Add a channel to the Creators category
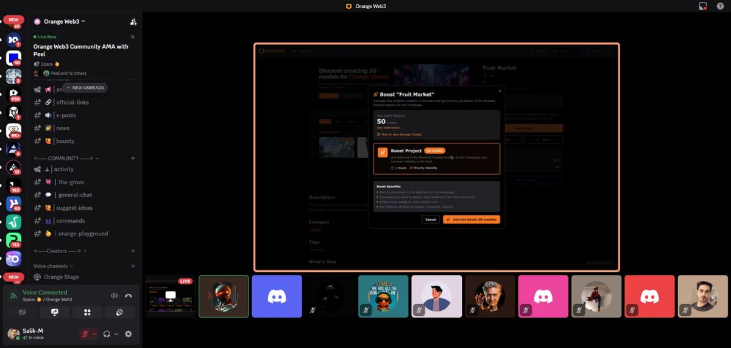 133,251
